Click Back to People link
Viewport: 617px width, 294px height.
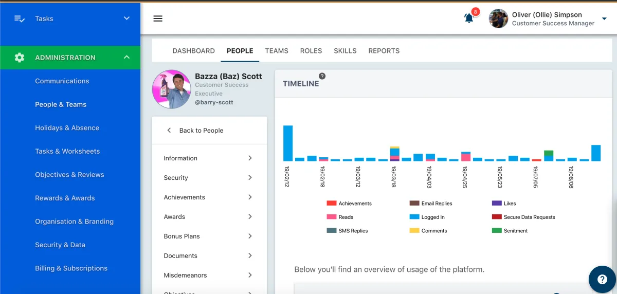[201, 131]
